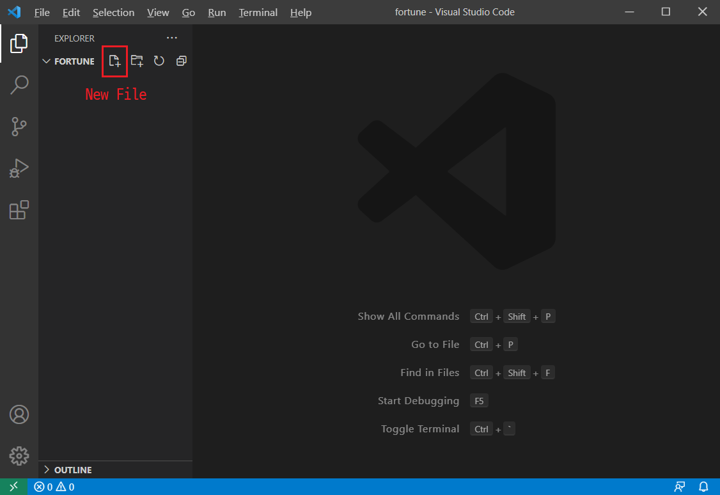
Task: Close the VS Code window
Action: point(703,12)
